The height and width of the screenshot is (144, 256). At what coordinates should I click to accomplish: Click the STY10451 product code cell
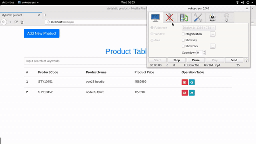click(45, 82)
